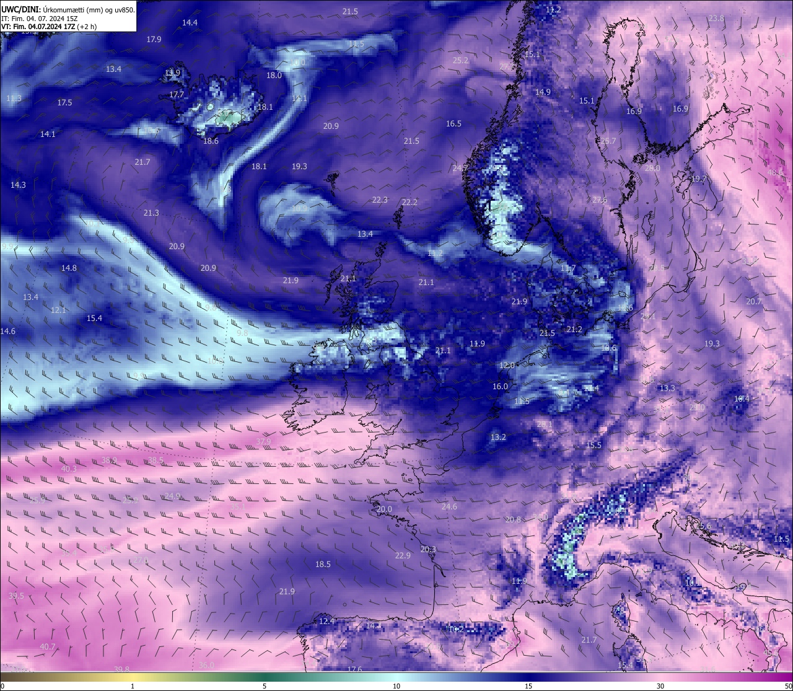The height and width of the screenshot is (691, 793).
Task: Click the 22.3 value label
Action: [x=380, y=200]
